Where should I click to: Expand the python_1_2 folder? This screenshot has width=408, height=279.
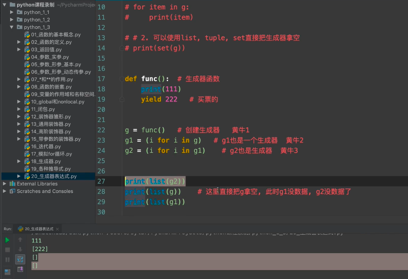tap(11, 19)
